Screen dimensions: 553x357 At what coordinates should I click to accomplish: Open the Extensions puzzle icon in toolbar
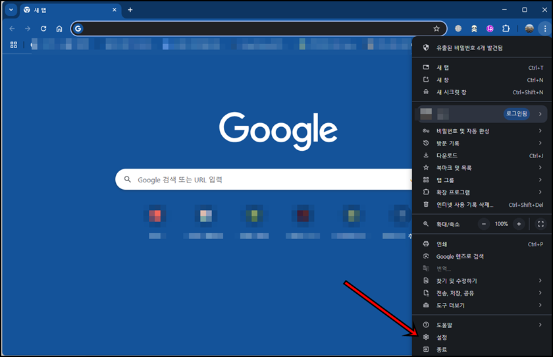coord(506,28)
